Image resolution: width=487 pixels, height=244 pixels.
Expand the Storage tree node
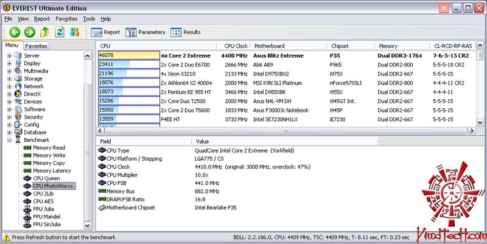9,79
